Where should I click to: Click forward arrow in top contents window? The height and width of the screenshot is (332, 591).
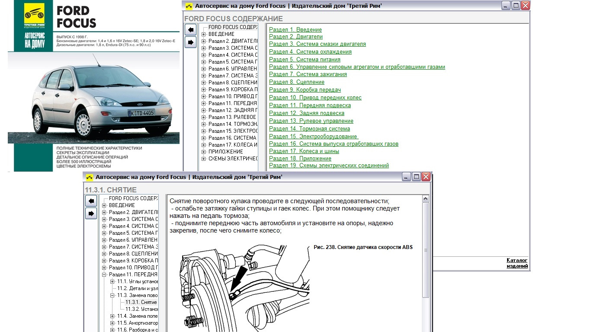click(x=190, y=42)
